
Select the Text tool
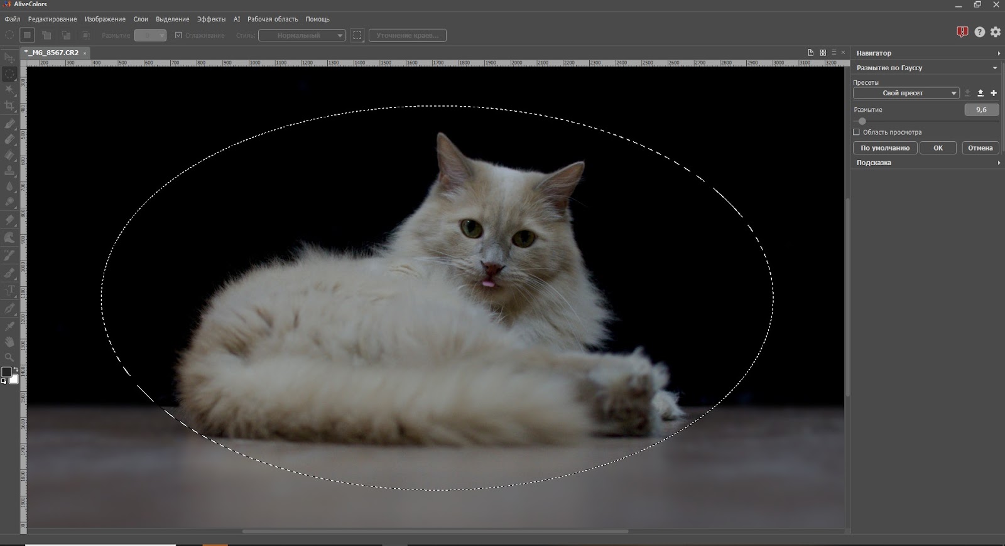[x=9, y=290]
